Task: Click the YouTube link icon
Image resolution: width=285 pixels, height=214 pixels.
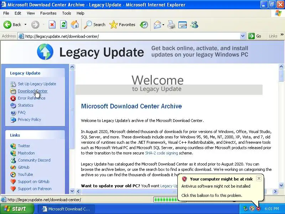Action: 13,174
